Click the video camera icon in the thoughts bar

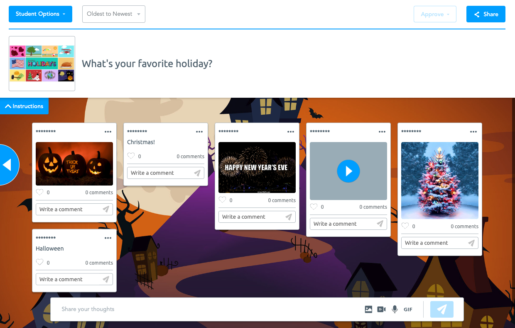[x=381, y=309]
